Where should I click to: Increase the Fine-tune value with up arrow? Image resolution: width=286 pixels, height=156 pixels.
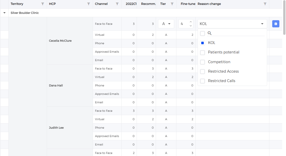(190, 22)
